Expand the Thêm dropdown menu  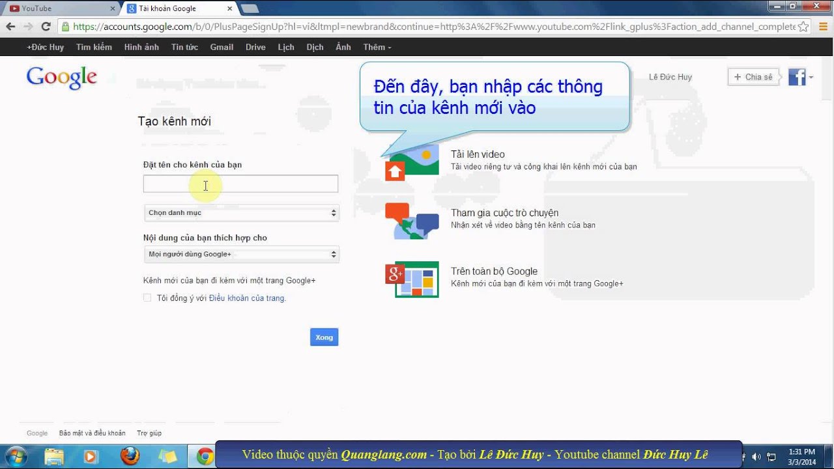377,47
